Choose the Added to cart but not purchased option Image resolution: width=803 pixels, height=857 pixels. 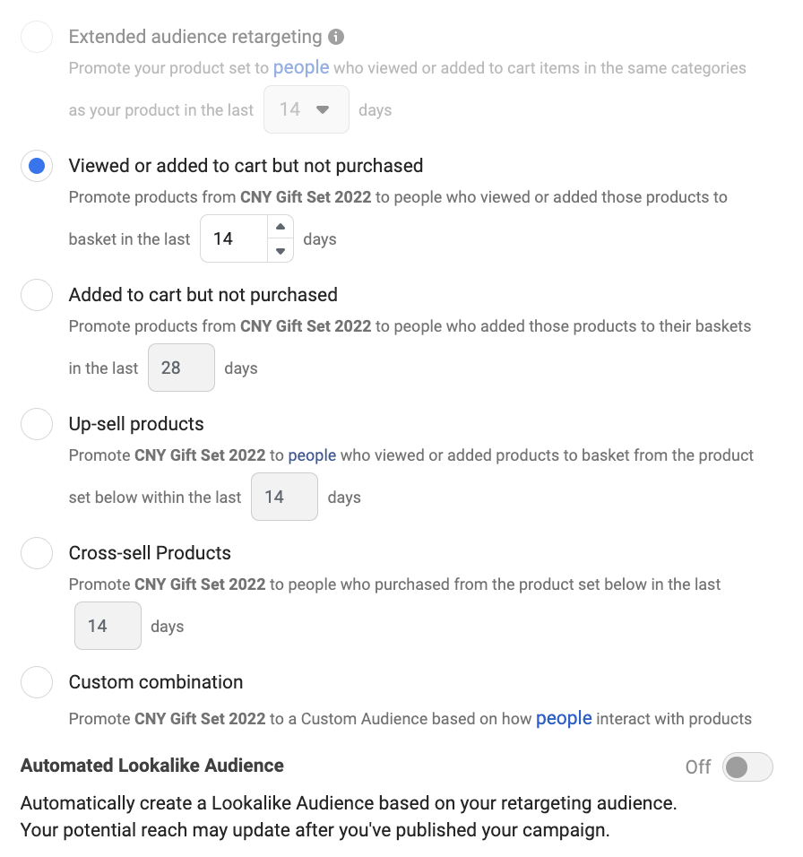[x=36, y=295]
